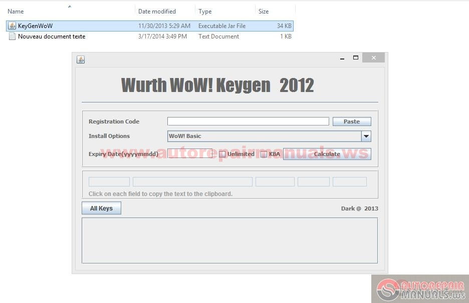Click the fourth output key field
Screen dimensions: 469x303
click(314, 182)
